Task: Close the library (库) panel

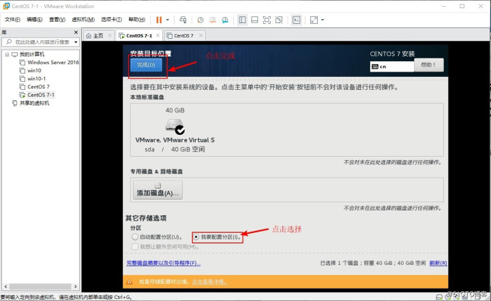Action: (x=76, y=32)
